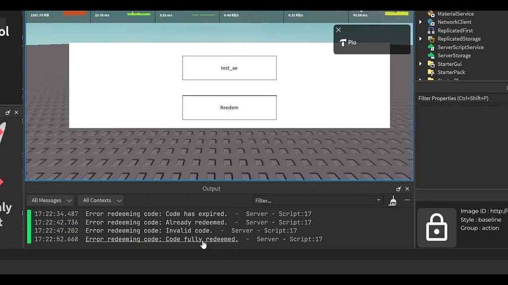
Task: Open the All Messages dropdown
Action: click(50, 200)
